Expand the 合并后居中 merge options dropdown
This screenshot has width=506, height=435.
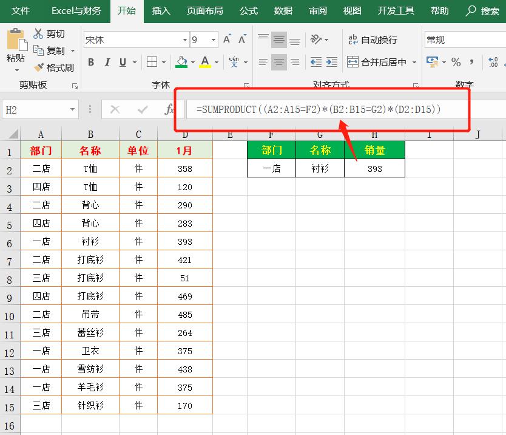(415, 61)
